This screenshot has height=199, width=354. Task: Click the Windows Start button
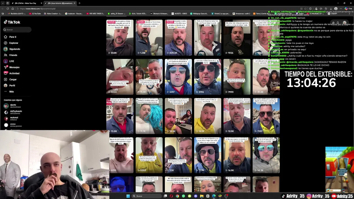128,196
